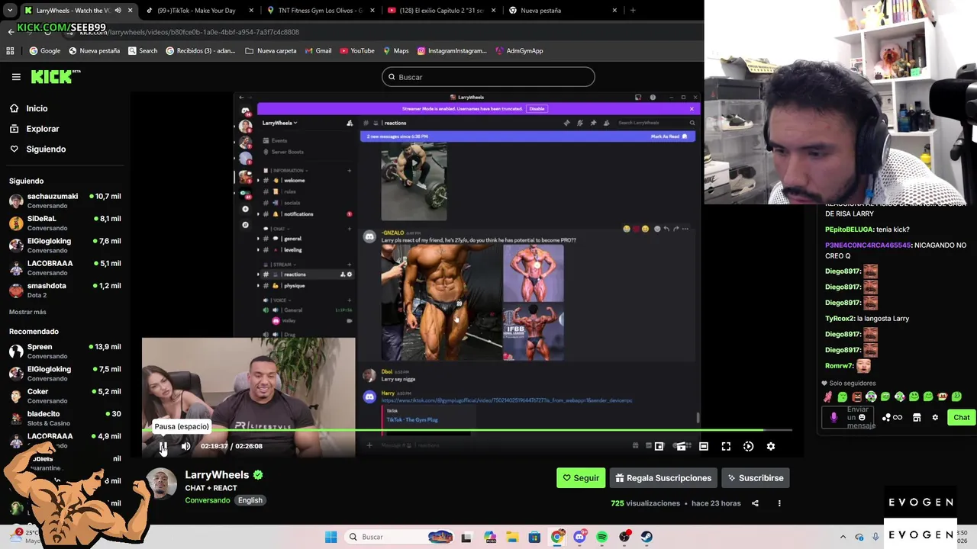
Task: Open the Kick hamburger menu
Action: [x=16, y=77]
